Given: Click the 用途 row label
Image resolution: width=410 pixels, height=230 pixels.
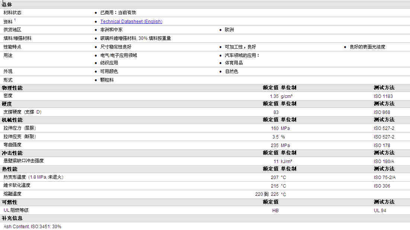Looking at the screenshot, I should [x=8, y=55].
